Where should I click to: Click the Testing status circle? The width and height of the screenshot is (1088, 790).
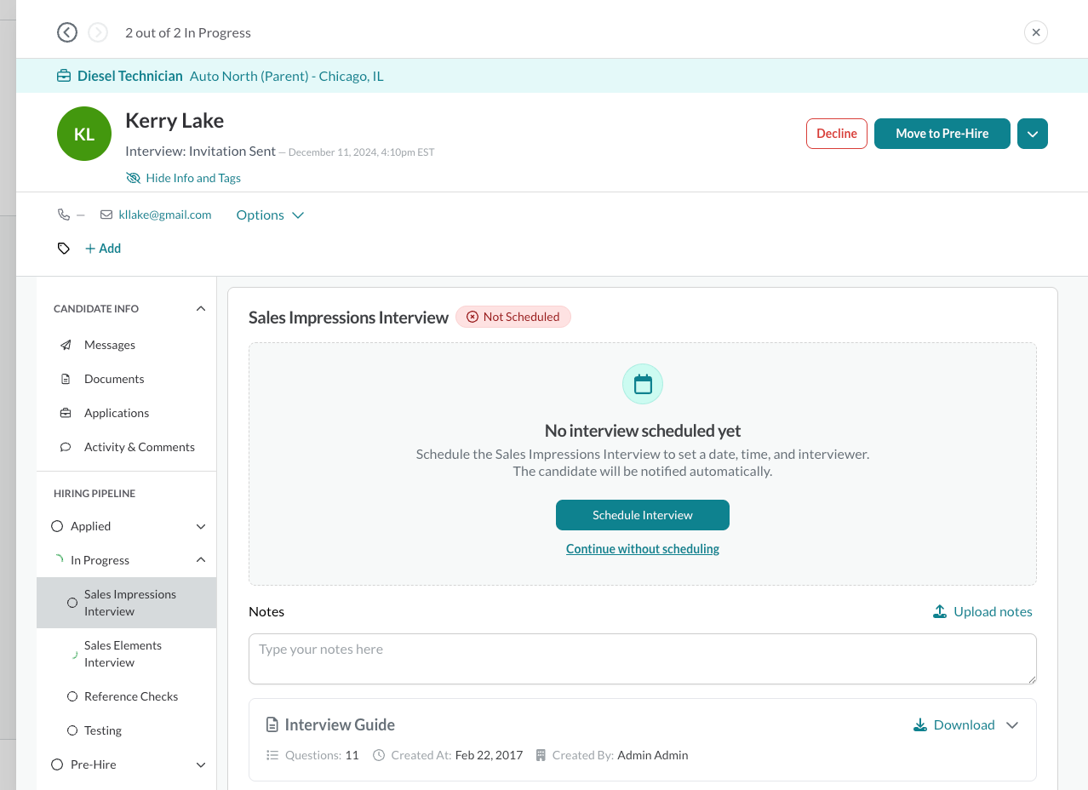point(72,730)
